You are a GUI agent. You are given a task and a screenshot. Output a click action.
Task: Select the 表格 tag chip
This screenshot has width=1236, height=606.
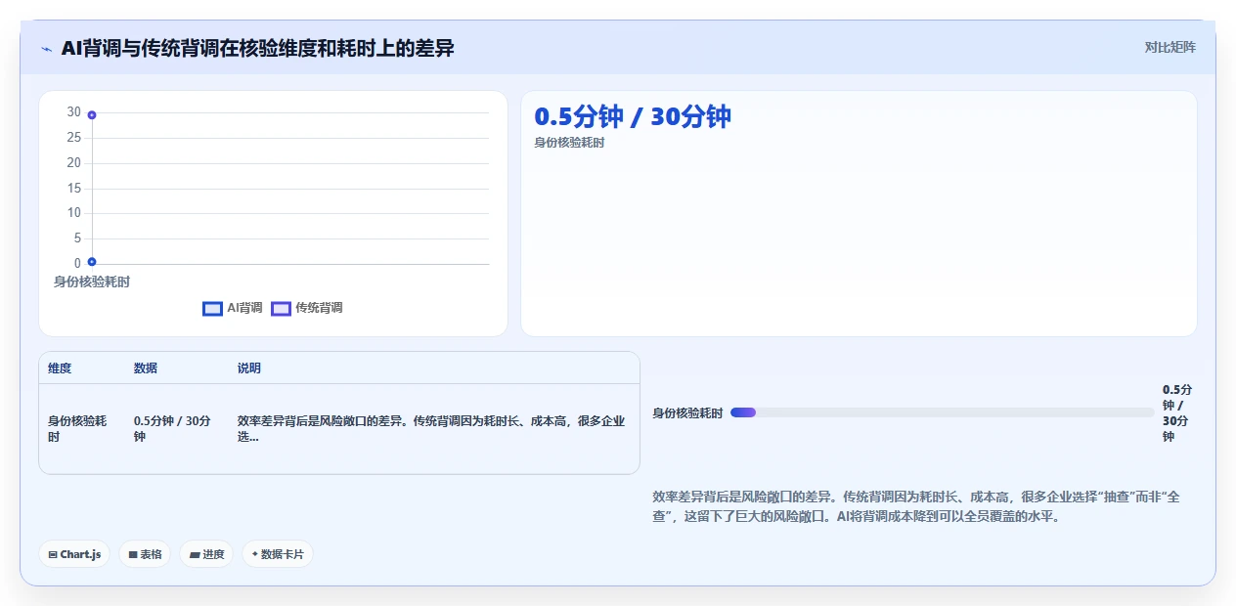point(145,554)
